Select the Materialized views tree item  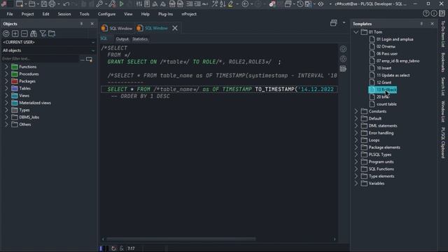coord(35,103)
